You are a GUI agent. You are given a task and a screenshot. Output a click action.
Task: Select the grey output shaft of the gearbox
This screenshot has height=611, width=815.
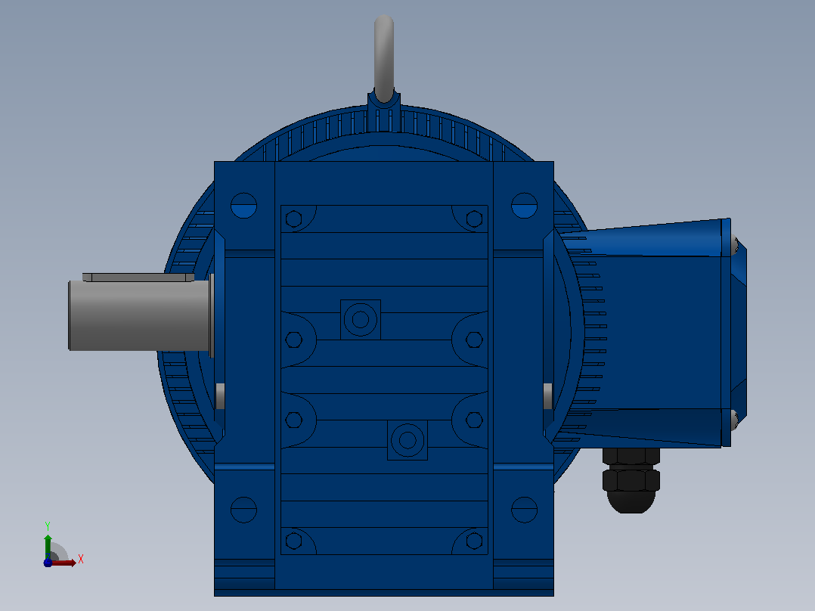click(139, 315)
